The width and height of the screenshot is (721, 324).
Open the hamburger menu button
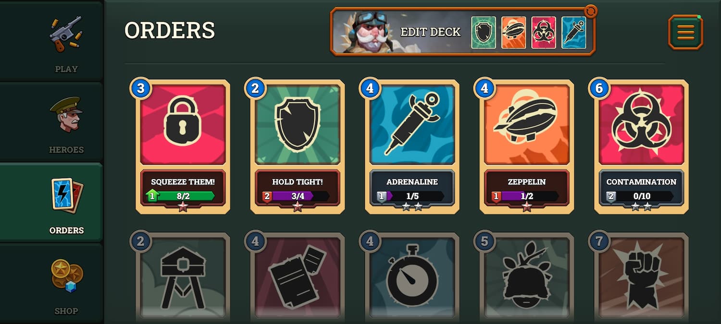[685, 32]
